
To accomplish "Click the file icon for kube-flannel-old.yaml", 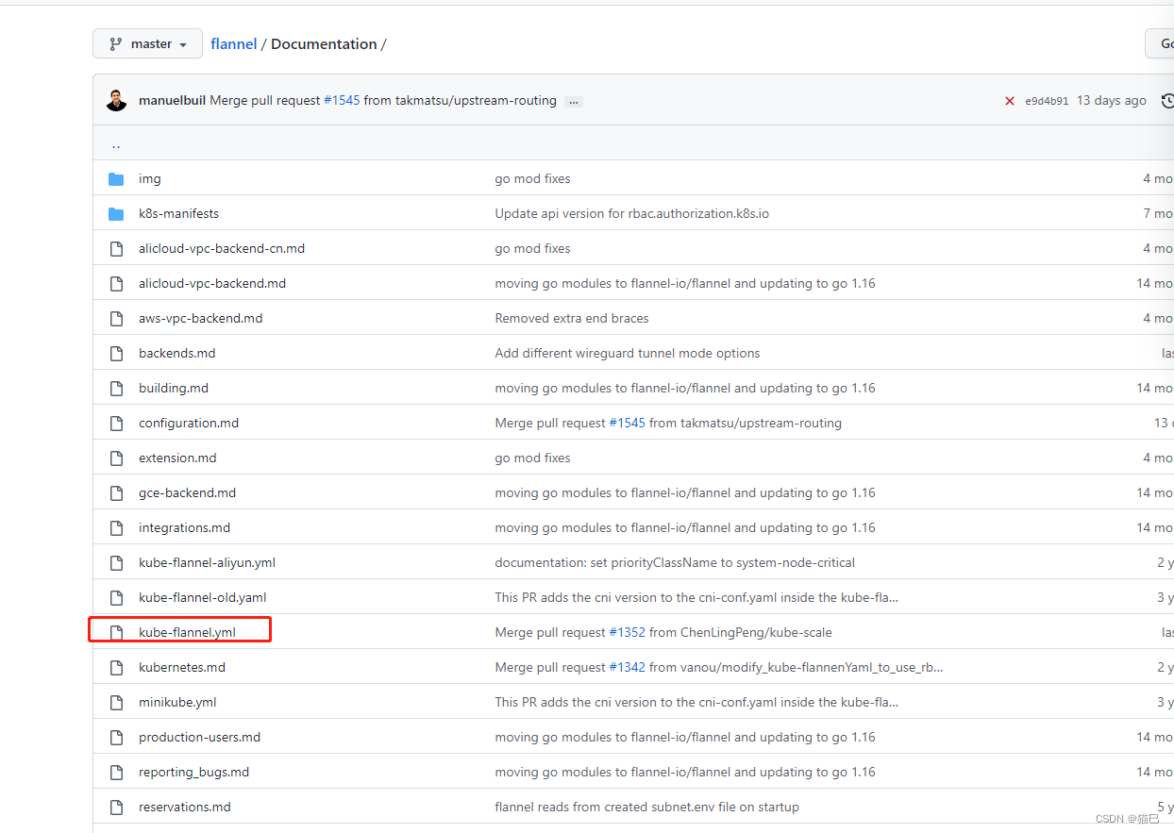I will click(116, 597).
